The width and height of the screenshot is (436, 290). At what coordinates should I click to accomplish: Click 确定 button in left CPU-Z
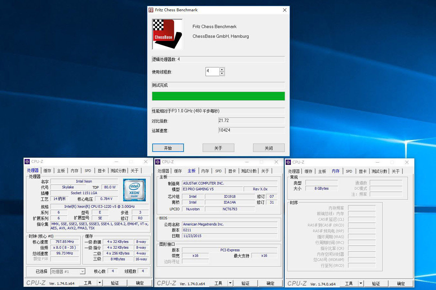point(140,283)
